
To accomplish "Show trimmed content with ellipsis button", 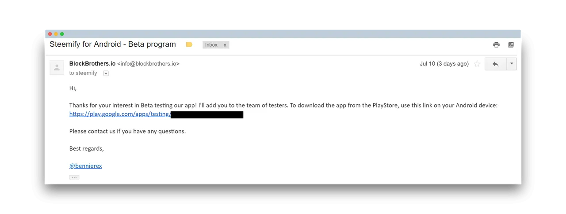I will [x=74, y=177].
